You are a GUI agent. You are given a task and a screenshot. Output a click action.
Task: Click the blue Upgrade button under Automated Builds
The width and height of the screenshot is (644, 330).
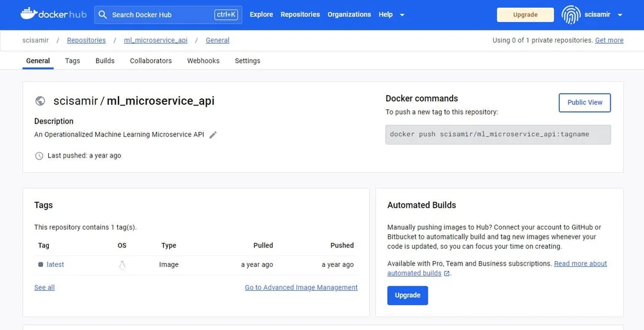click(x=408, y=295)
